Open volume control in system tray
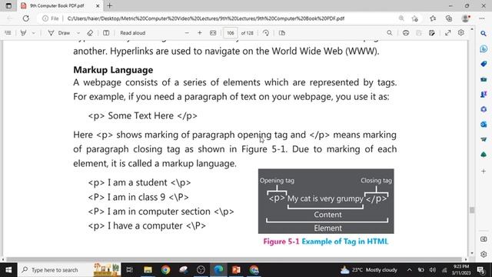Image resolution: width=492 pixels, height=277 pixels. (433, 270)
